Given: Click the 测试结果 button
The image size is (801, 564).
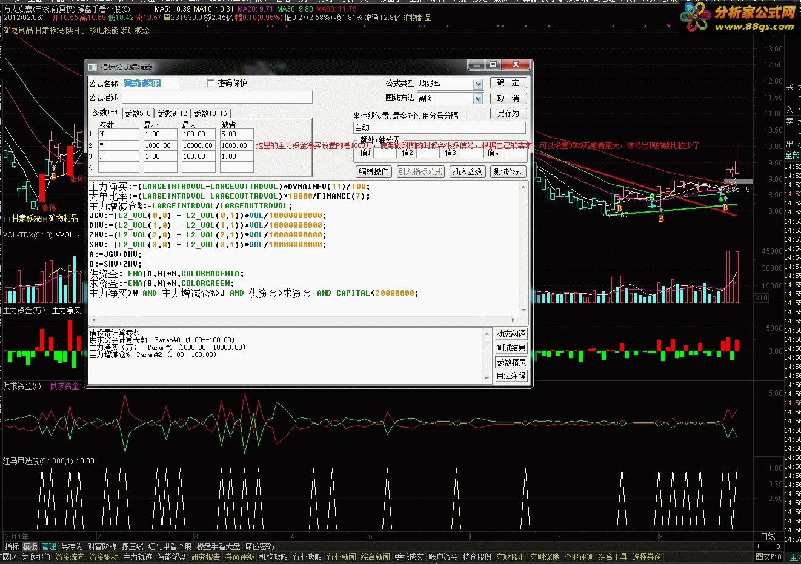Looking at the screenshot, I should (511, 348).
